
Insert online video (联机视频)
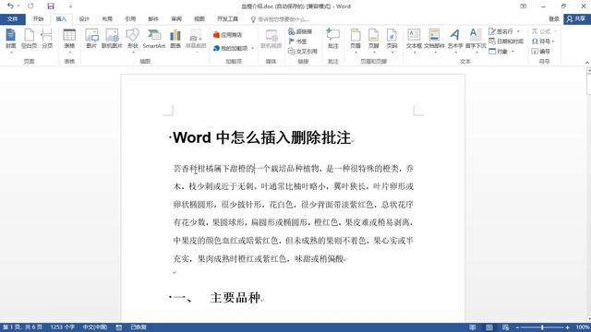[271, 39]
